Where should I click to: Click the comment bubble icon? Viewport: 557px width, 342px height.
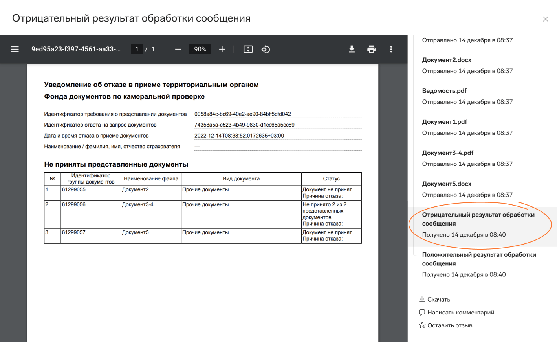click(x=422, y=312)
